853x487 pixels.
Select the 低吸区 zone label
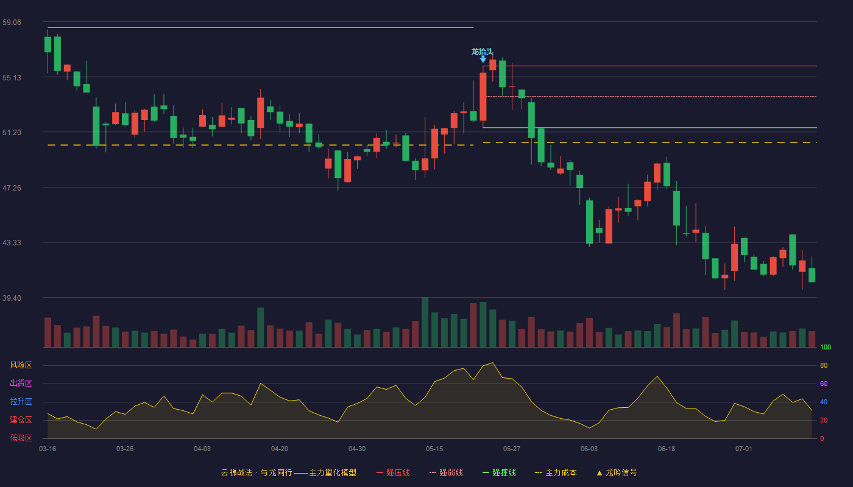21,438
